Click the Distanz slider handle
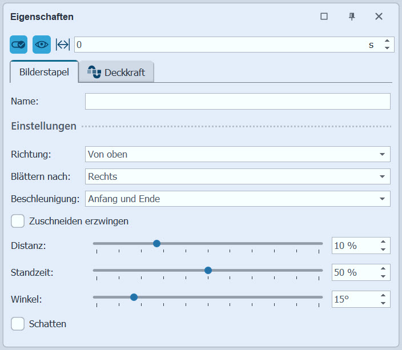 coord(156,243)
